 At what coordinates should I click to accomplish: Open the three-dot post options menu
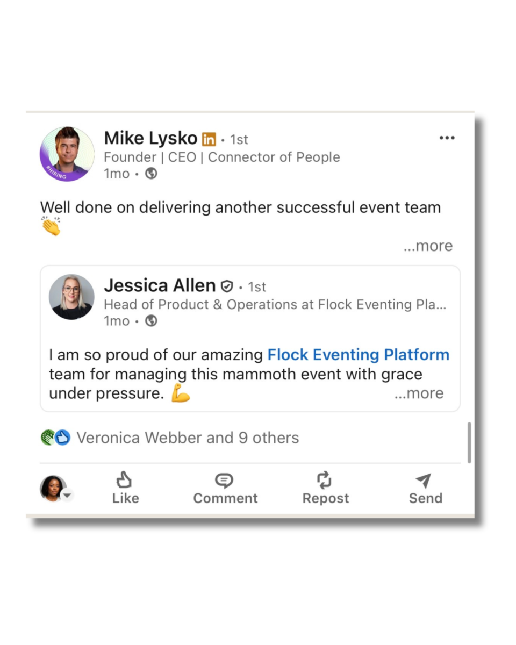(x=447, y=138)
